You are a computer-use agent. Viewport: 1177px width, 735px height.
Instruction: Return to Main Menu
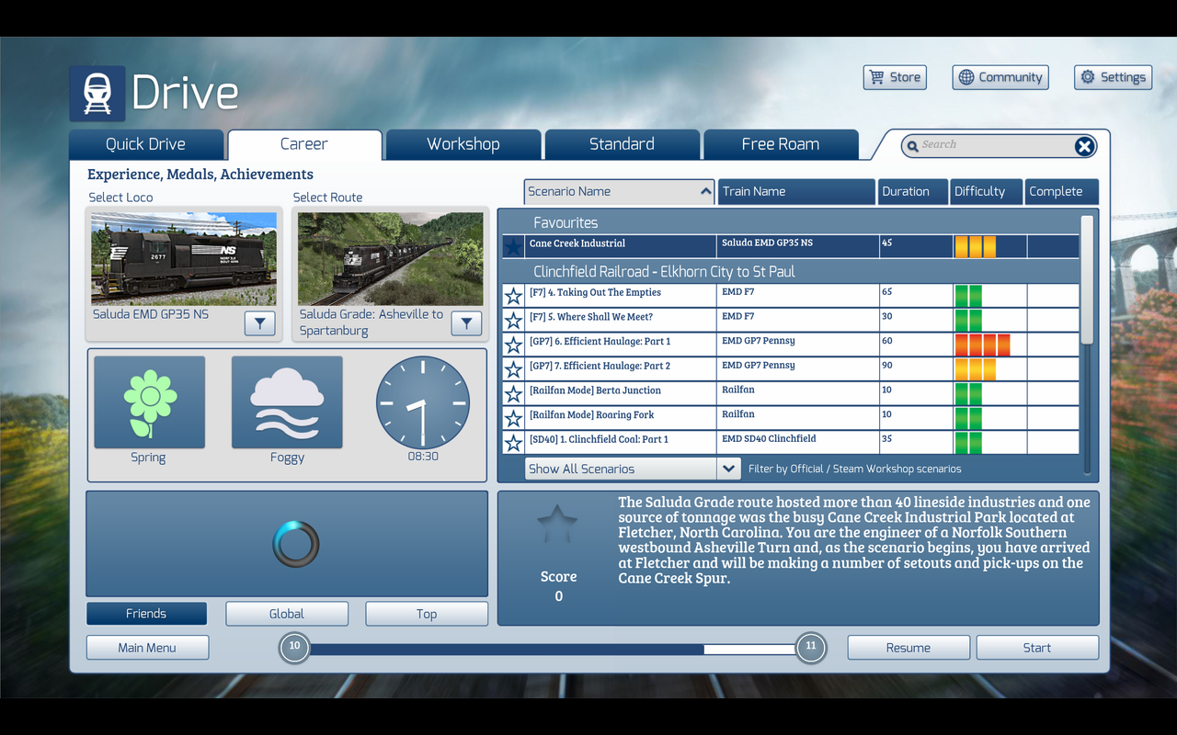click(x=147, y=648)
